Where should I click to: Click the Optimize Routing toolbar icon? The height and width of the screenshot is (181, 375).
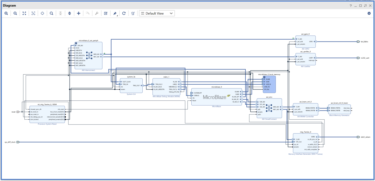pyautogui.click(x=133, y=13)
